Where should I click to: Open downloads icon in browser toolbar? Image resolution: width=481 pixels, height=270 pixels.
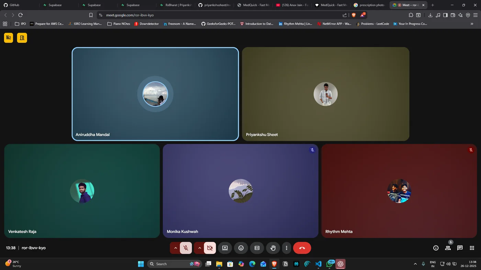pyautogui.click(x=430, y=15)
